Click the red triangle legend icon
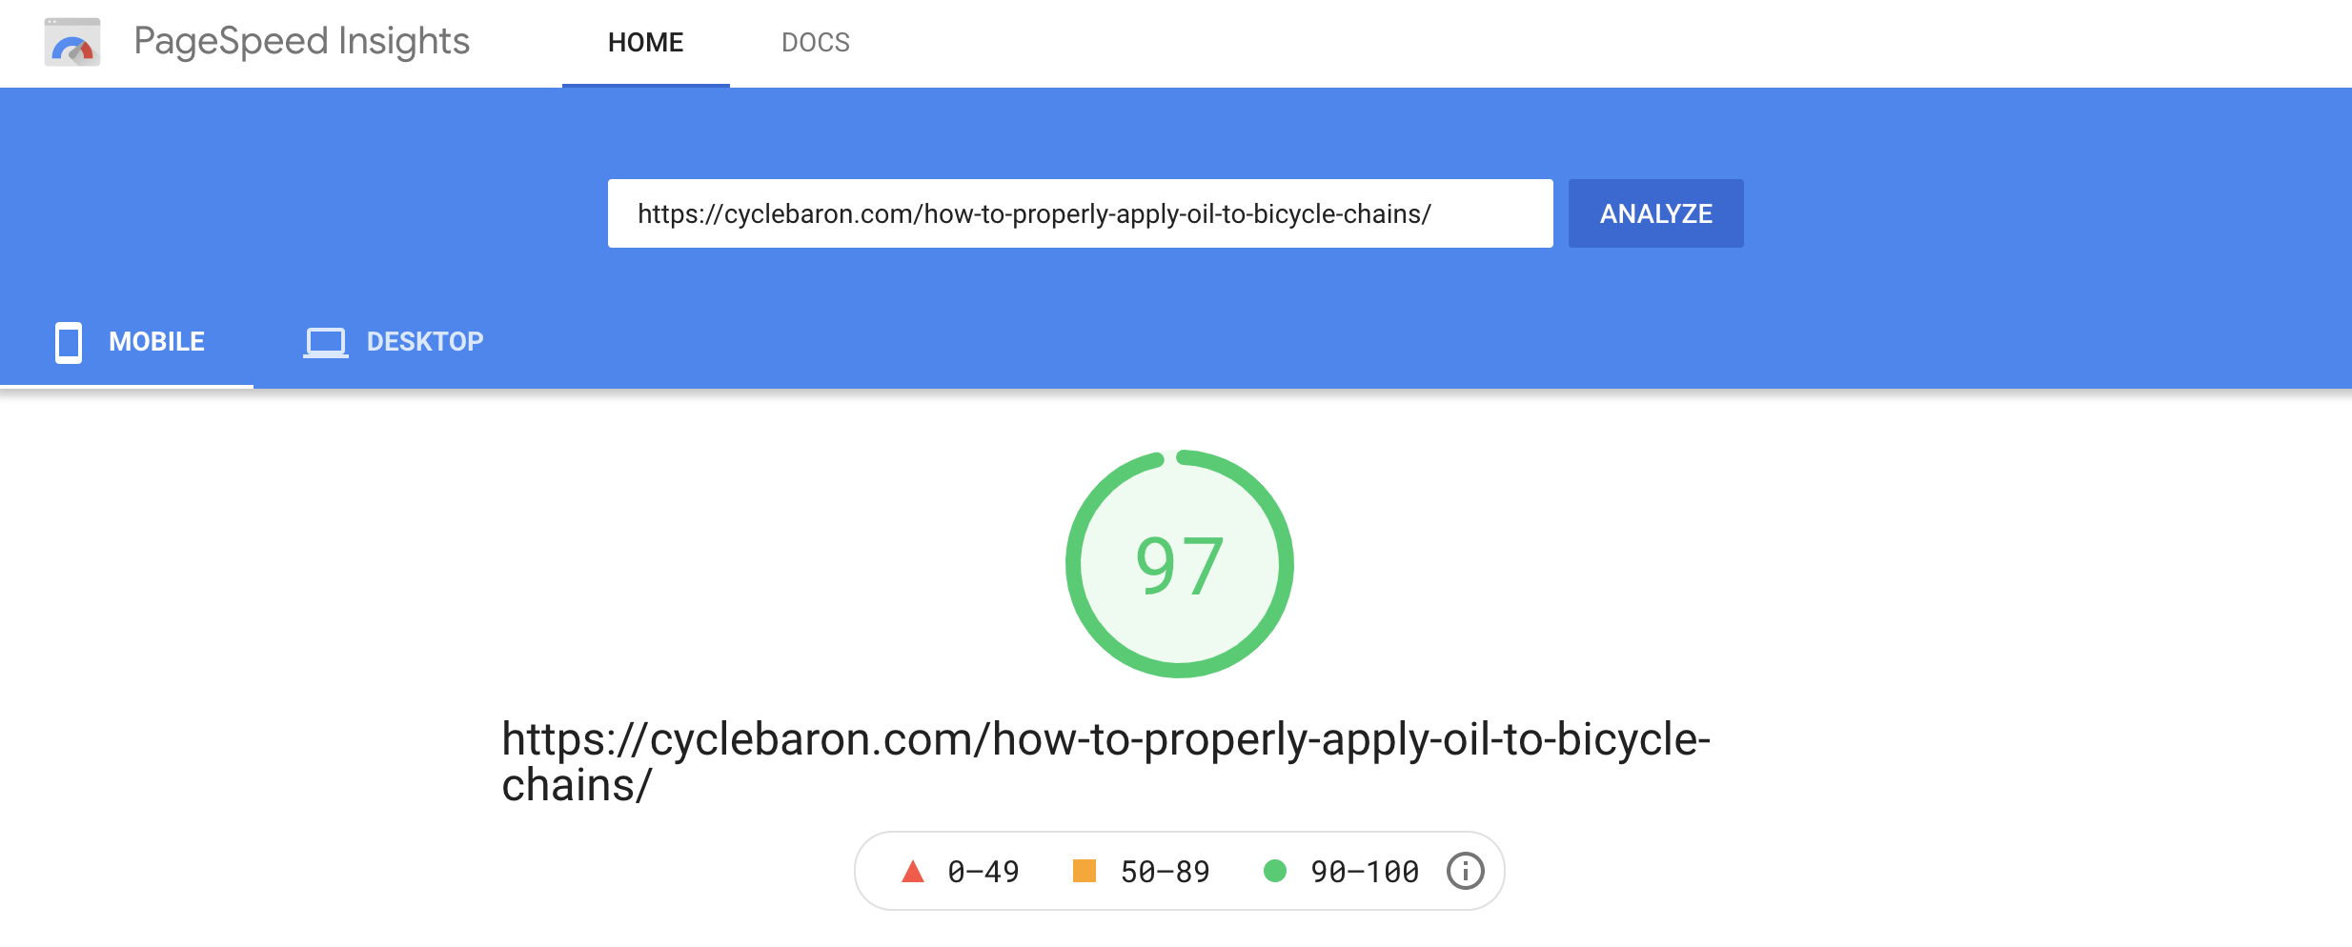This screenshot has height=947, width=2352. pos(912,872)
